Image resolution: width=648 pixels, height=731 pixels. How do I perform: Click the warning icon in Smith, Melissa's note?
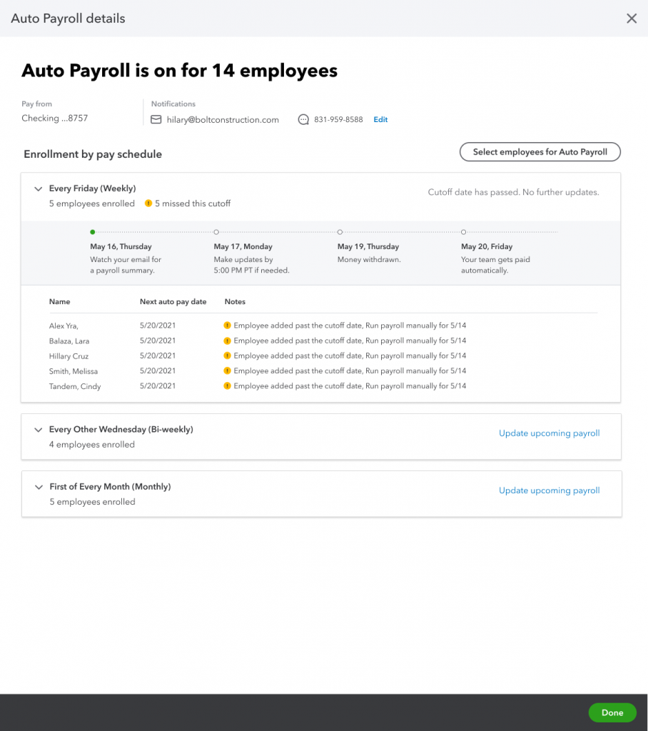coord(227,370)
